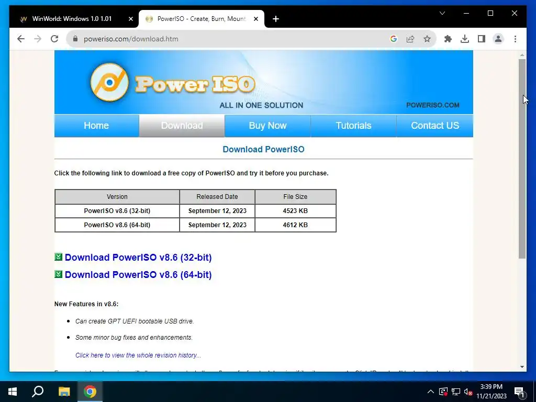This screenshot has width=536, height=402.
Task: Close the PowerISO tab
Action: 255,19
